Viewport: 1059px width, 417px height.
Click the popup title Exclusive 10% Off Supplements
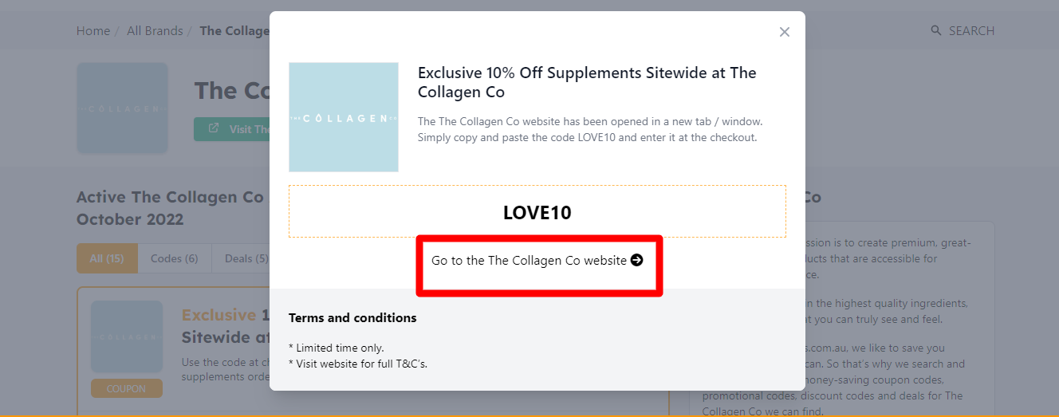[586, 82]
